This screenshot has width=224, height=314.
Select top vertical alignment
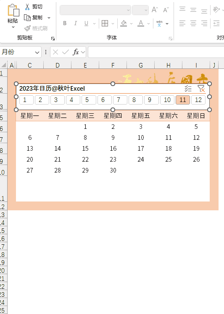[182, 9]
